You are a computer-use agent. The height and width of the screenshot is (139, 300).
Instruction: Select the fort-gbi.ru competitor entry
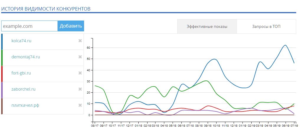click(21, 73)
